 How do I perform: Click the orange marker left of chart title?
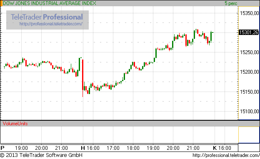(x=1, y=3)
